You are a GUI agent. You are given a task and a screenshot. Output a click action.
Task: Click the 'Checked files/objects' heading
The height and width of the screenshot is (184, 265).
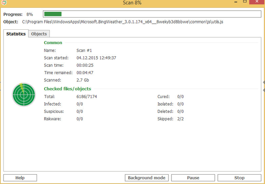pos(67,89)
